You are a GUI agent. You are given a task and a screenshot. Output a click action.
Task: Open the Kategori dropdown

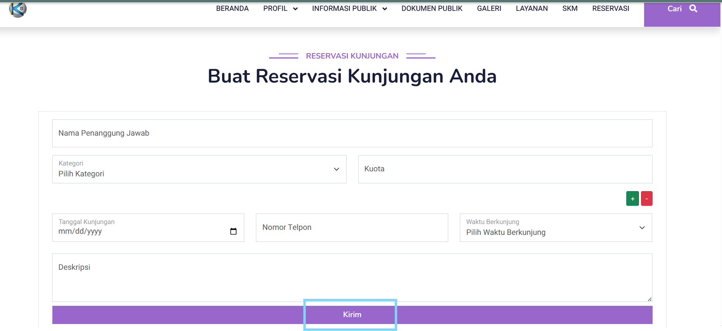tap(199, 169)
